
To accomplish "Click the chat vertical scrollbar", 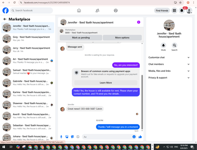I will (142, 102).
